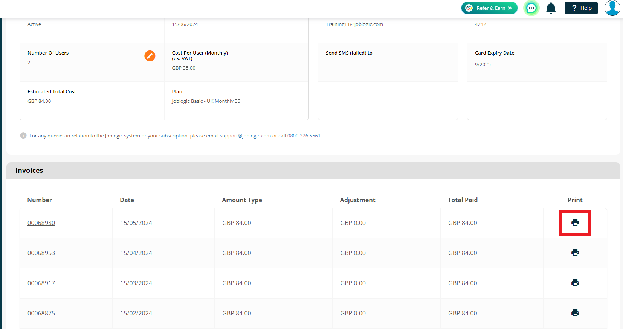Print invoice 00068953
Viewport: 623px width, 329px height.
(x=575, y=253)
